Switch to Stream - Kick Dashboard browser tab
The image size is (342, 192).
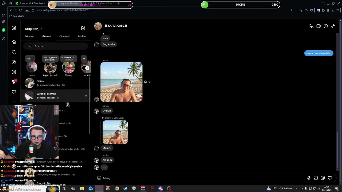[30, 3]
